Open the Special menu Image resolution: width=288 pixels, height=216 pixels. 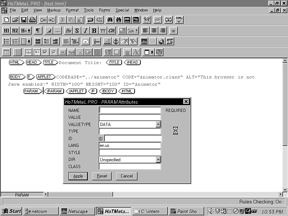(x=122, y=10)
